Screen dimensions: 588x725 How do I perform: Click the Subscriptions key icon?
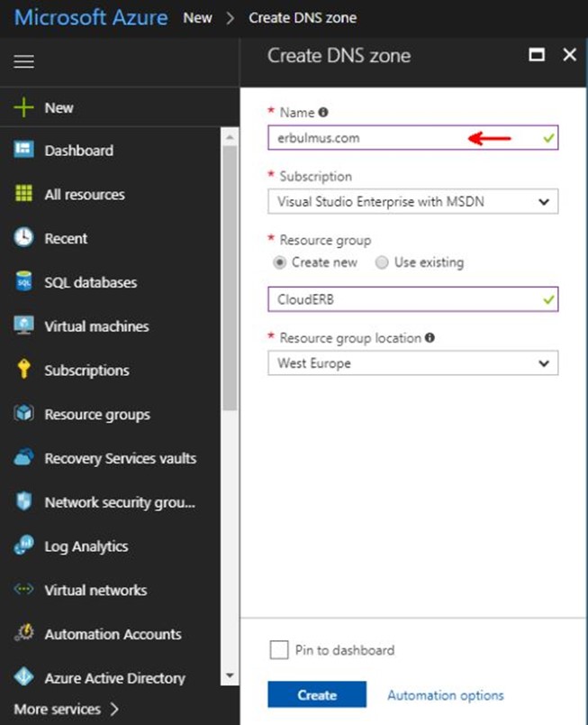[23, 369]
